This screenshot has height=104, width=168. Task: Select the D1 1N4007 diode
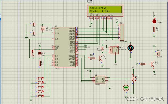[x=102, y=49]
